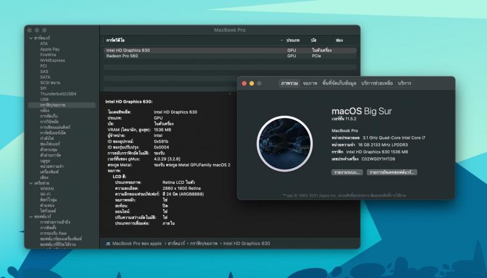Click the device ID value 0x591b

coord(161,142)
